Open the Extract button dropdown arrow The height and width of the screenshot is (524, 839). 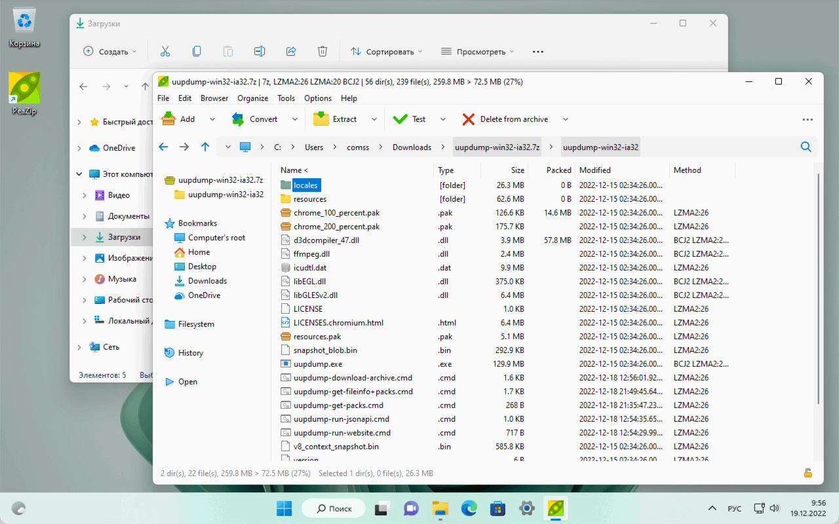pyautogui.click(x=374, y=119)
